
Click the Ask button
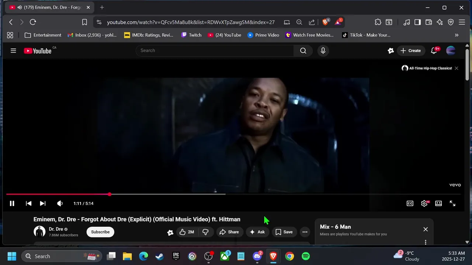(x=257, y=232)
